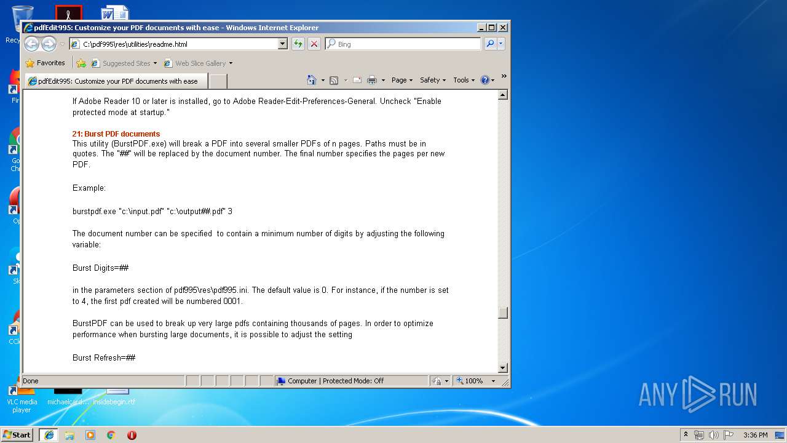Expand the Suggested Sites dropdown
The height and width of the screenshot is (443, 787).
pyautogui.click(x=155, y=63)
